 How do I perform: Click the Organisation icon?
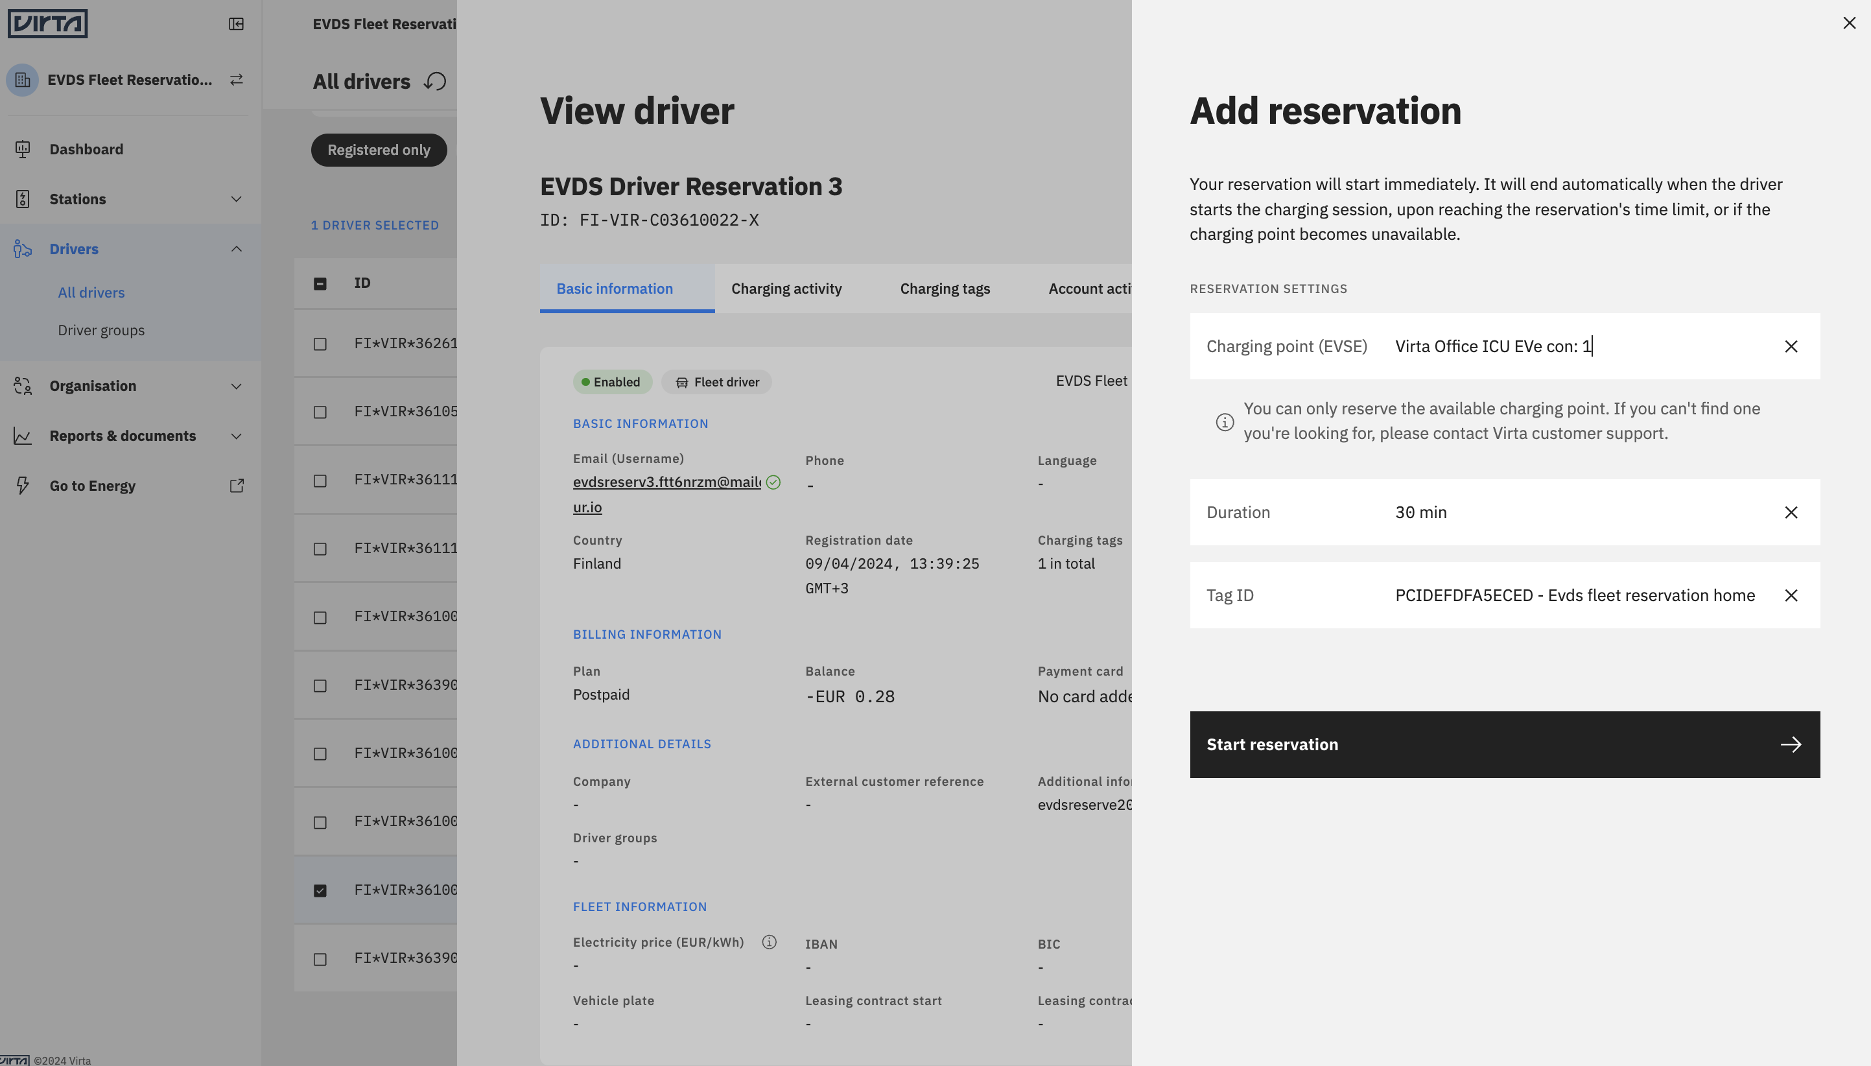(23, 386)
